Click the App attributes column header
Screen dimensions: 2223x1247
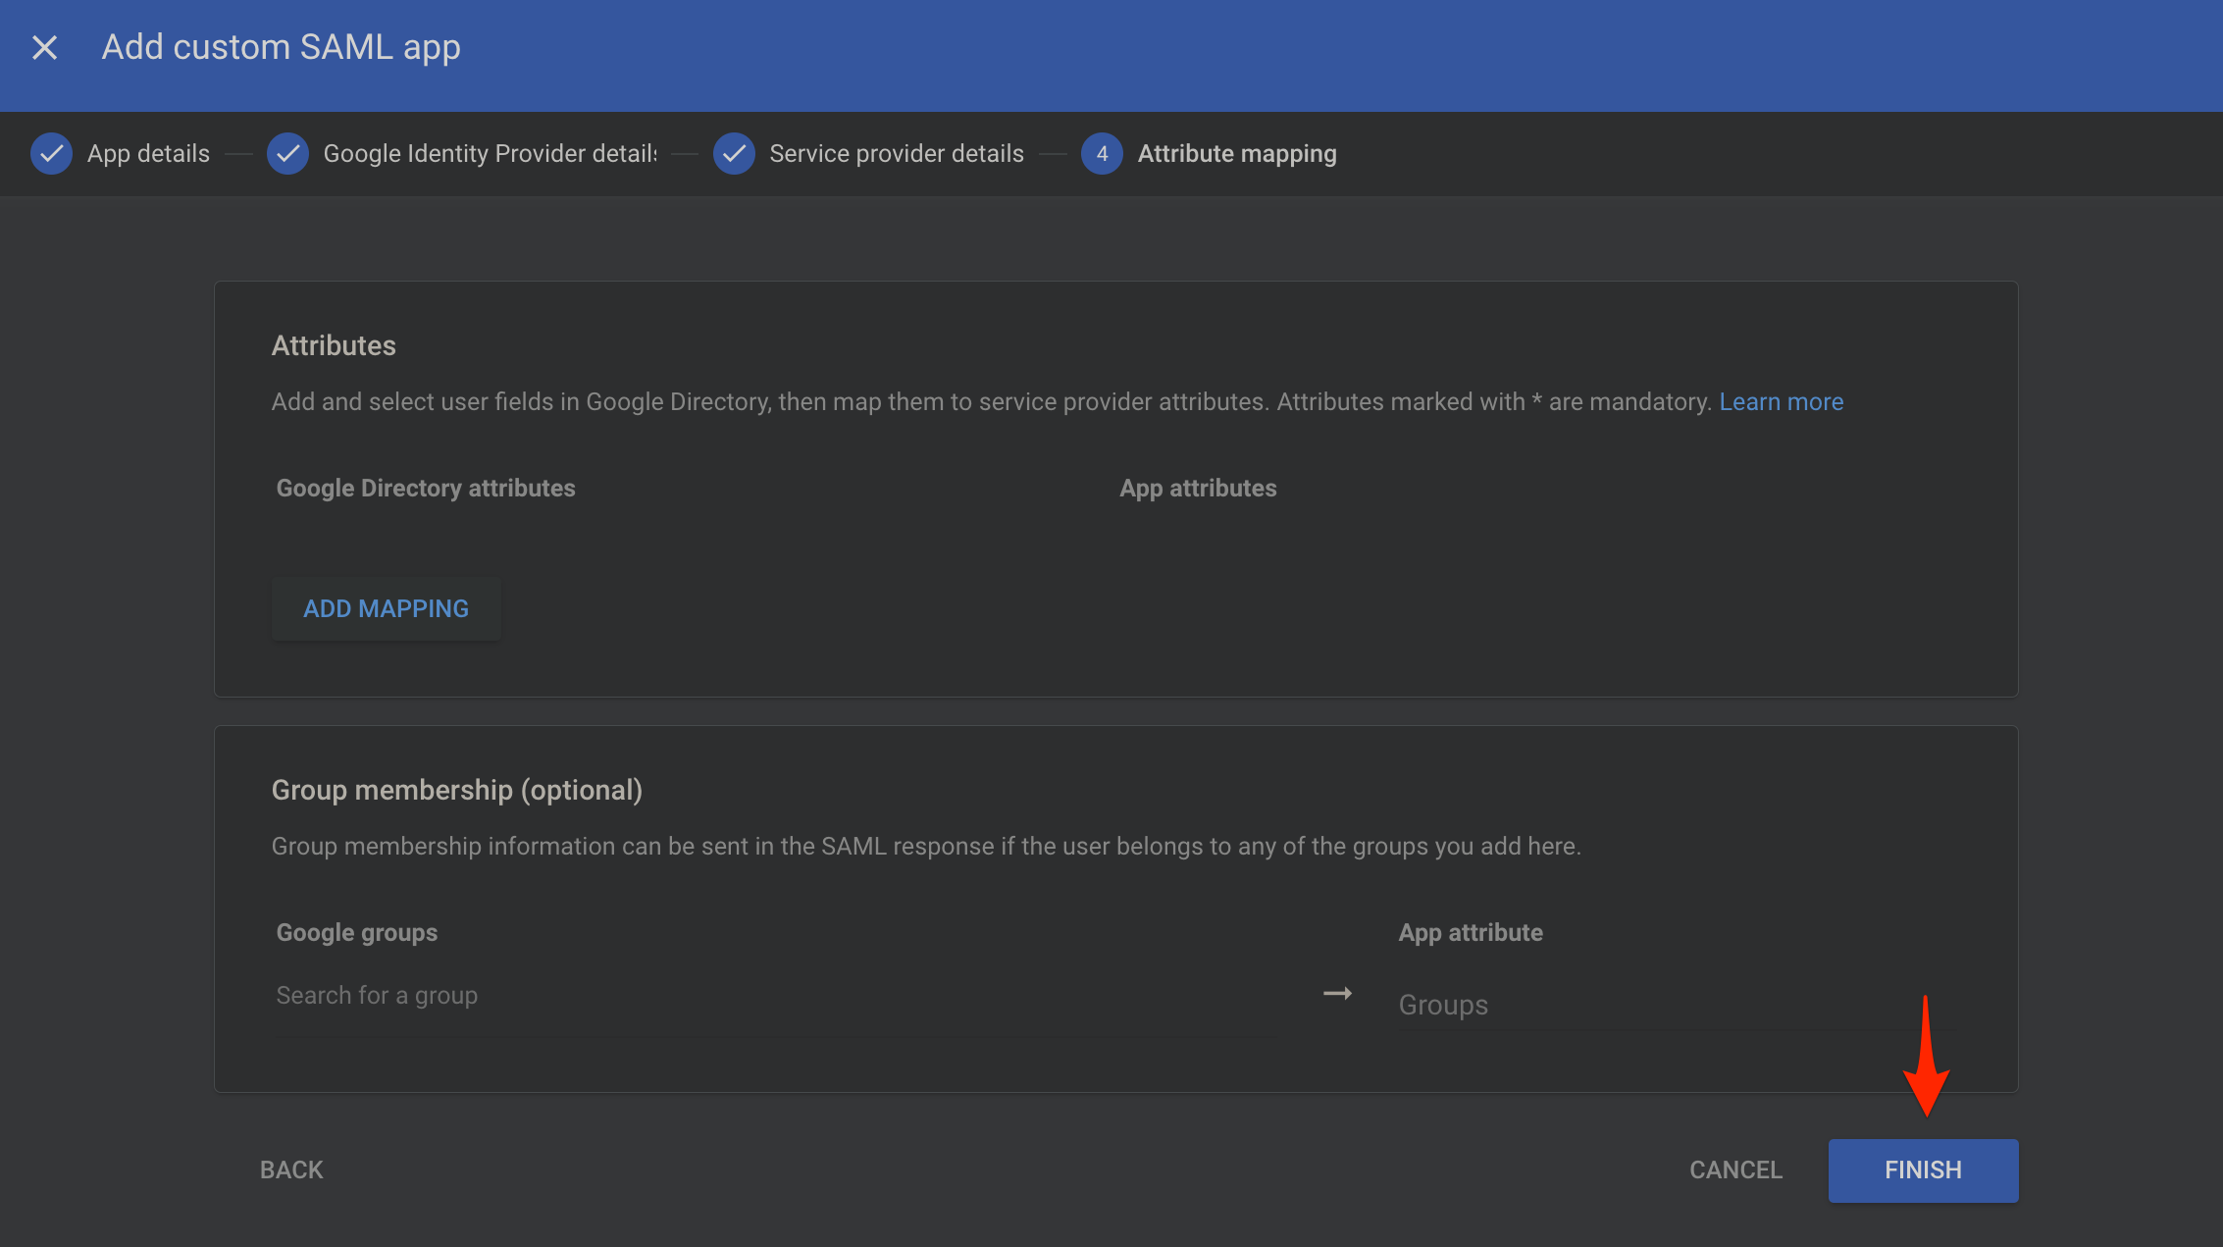1198,488
